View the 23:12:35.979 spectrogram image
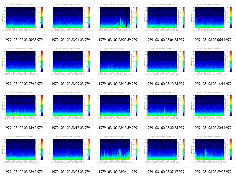 coord(165,63)
